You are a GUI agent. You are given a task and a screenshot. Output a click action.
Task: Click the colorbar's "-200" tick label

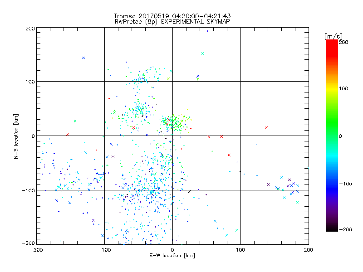pos(345,230)
